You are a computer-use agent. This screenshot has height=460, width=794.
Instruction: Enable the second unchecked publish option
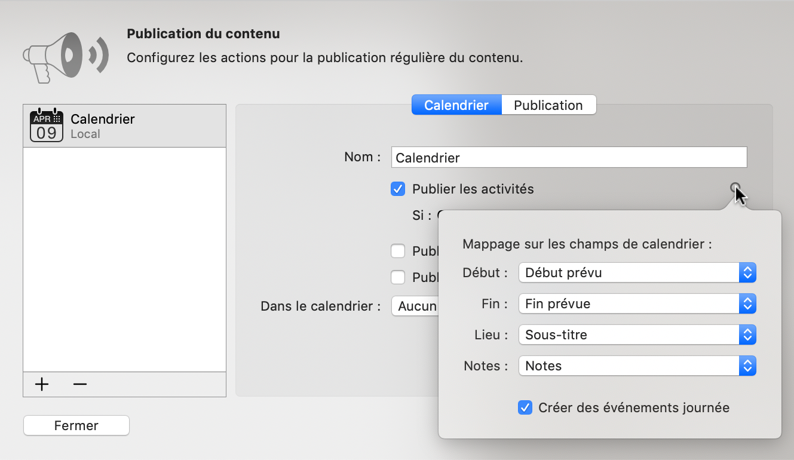[398, 277]
